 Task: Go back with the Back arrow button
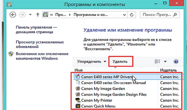[x=13, y=15]
